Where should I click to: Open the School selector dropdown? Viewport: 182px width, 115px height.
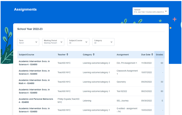(x=150, y=11)
